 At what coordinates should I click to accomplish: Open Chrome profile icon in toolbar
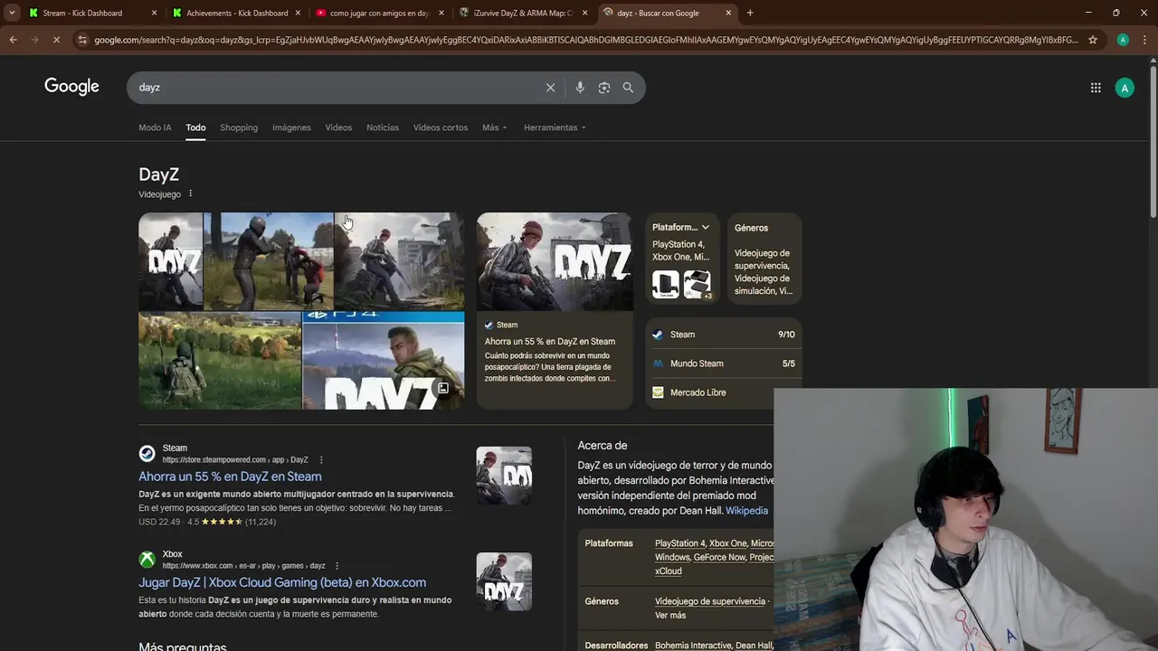[x=1123, y=40]
